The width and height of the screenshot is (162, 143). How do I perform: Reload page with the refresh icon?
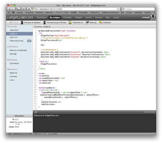118,9
